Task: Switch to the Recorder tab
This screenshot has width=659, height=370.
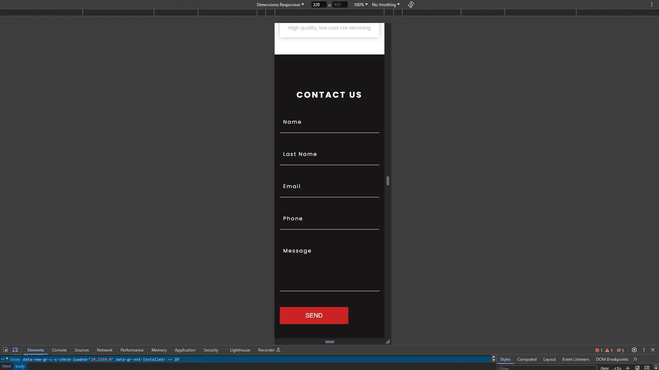Action: tap(269, 350)
